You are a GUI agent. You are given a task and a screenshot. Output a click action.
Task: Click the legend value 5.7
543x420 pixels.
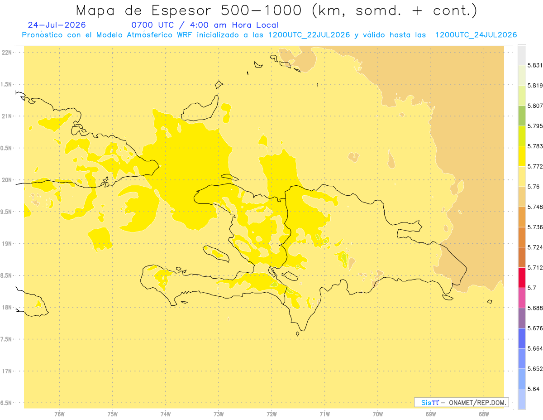point(532,288)
